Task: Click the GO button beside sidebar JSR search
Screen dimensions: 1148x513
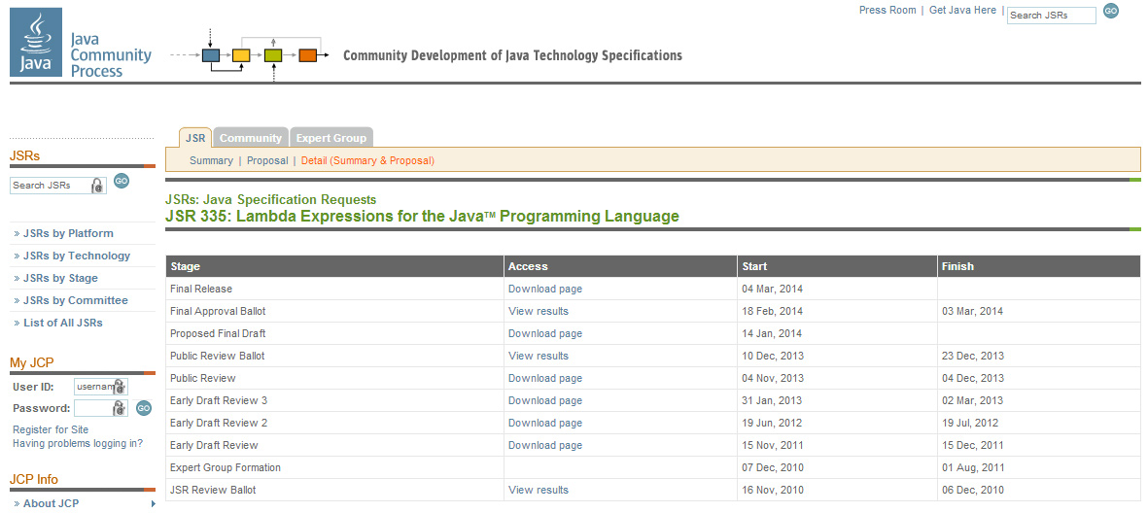Action: (122, 181)
